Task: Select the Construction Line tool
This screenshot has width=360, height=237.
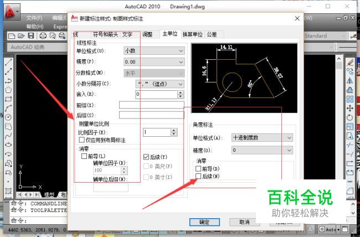Action: [x=8, y=71]
